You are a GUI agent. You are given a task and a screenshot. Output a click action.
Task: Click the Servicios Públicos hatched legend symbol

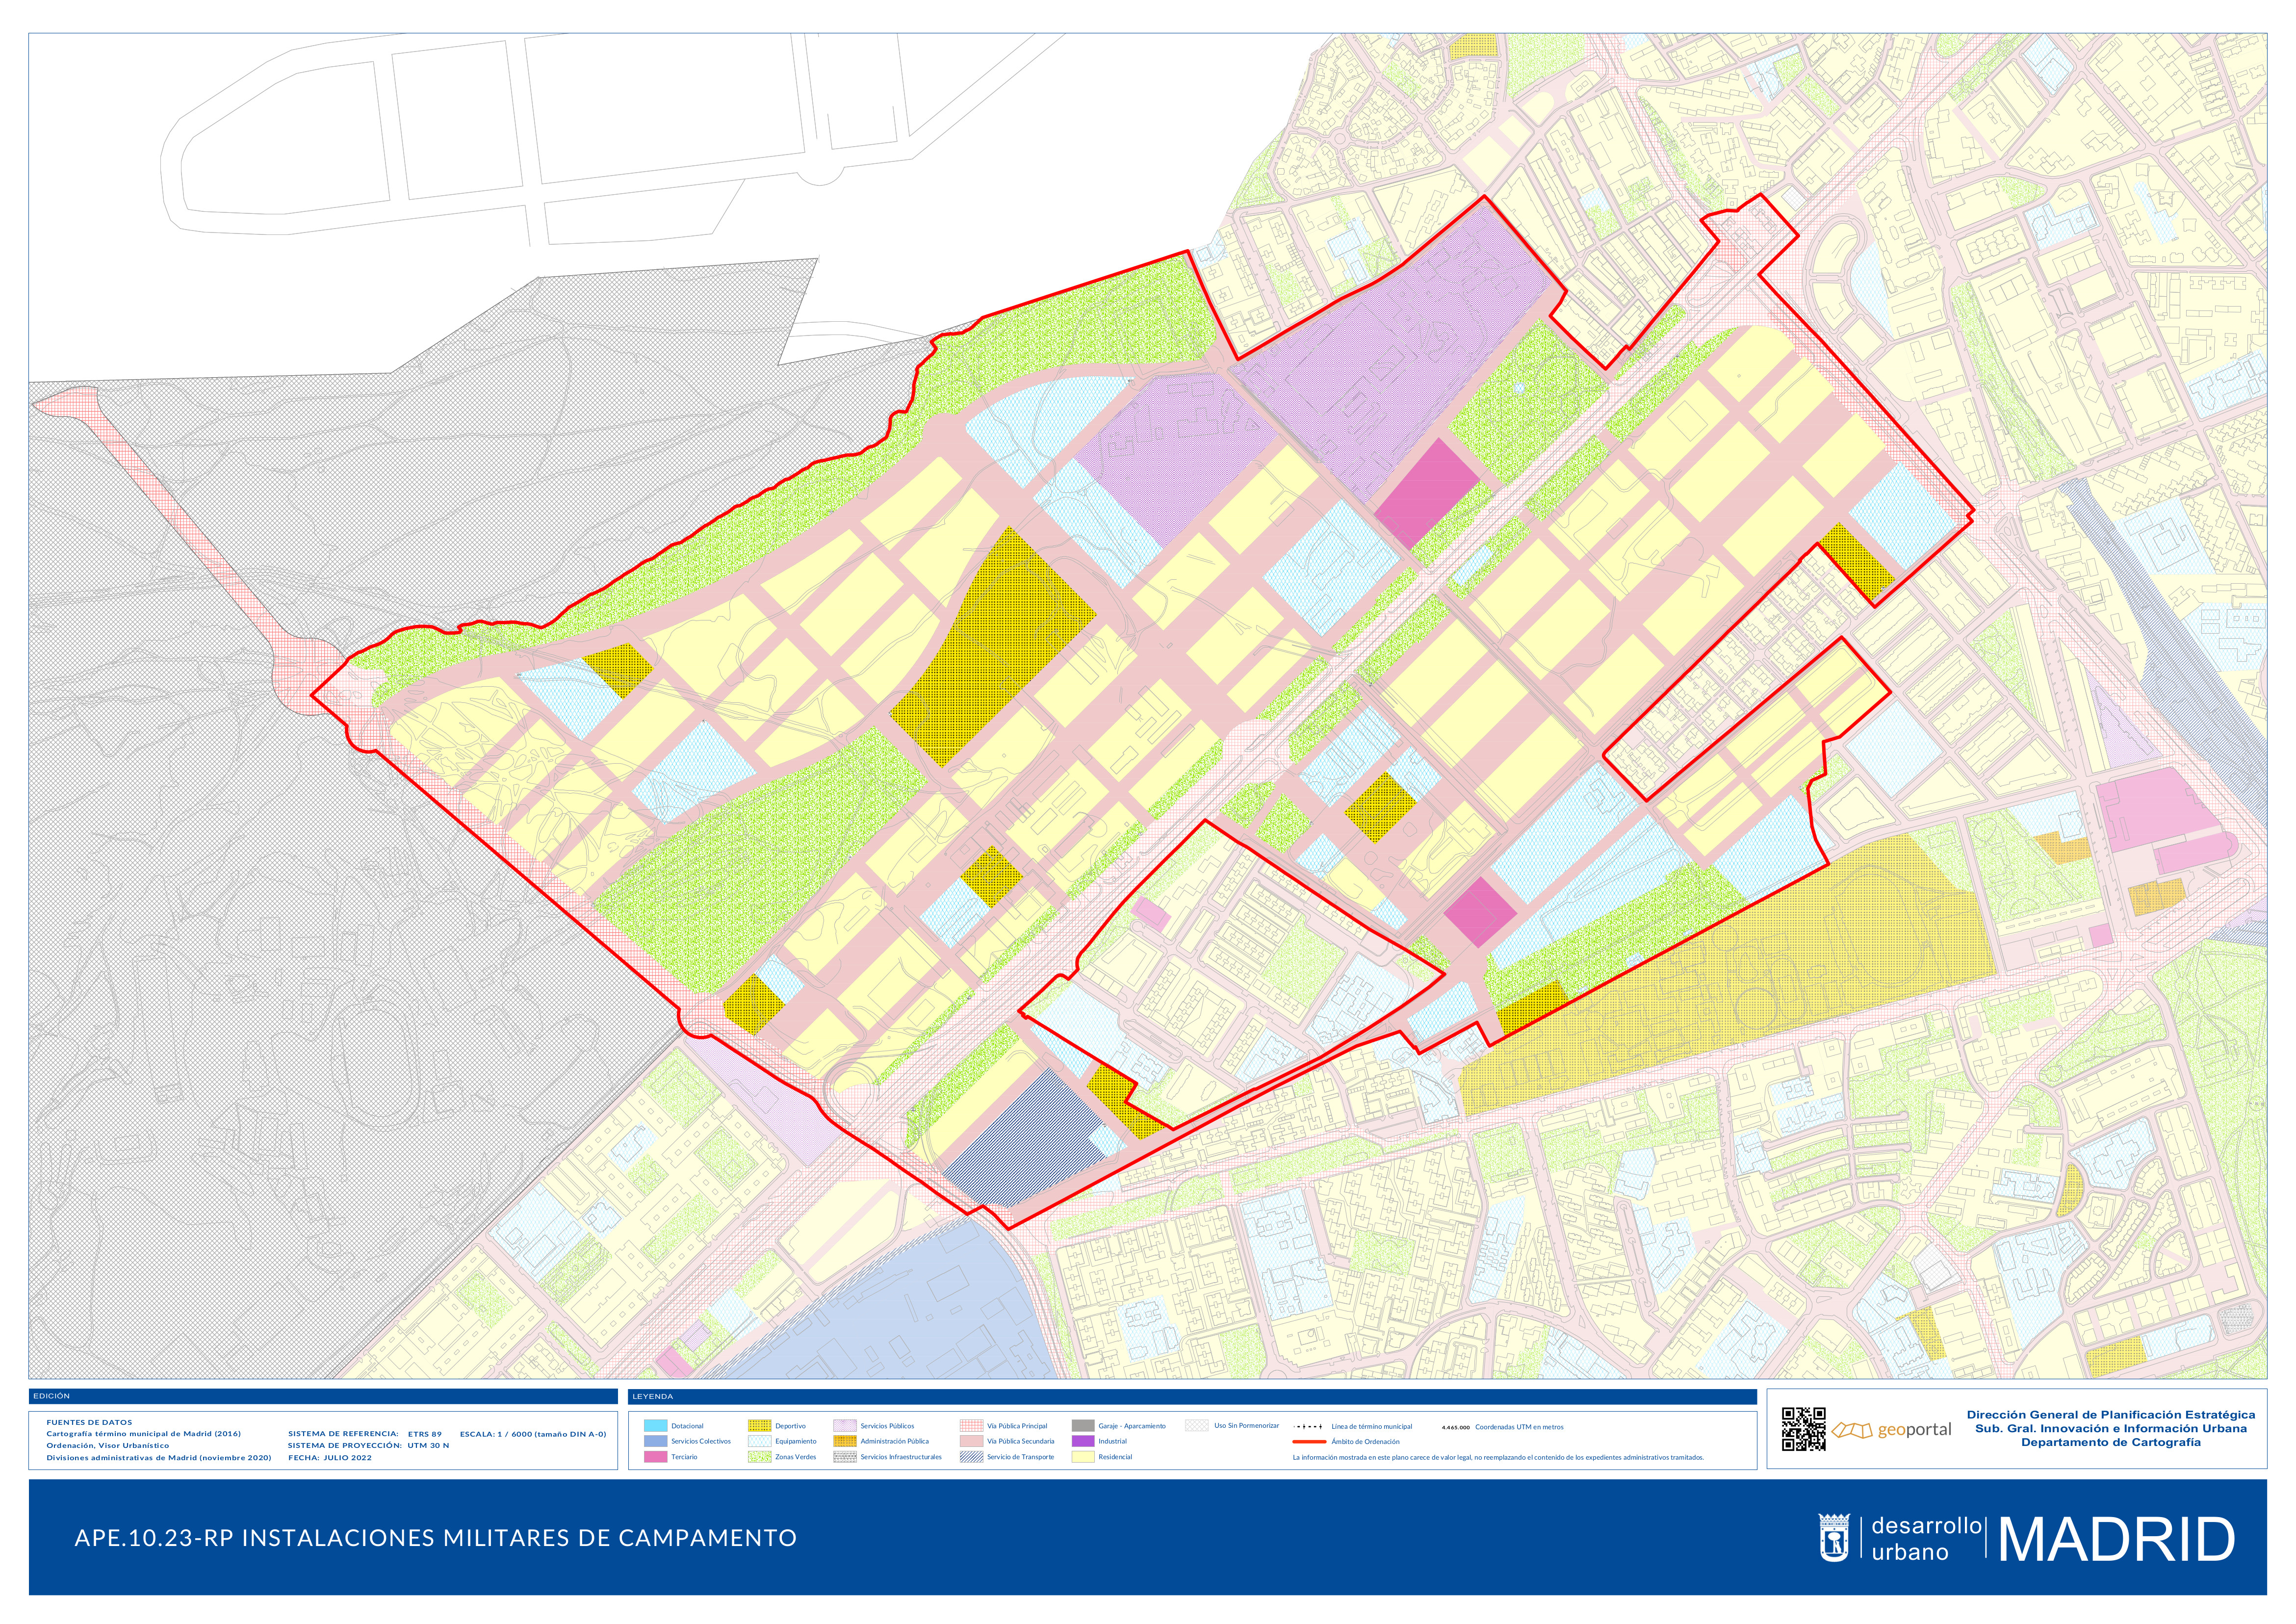pyautogui.click(x=845, y=1426)
